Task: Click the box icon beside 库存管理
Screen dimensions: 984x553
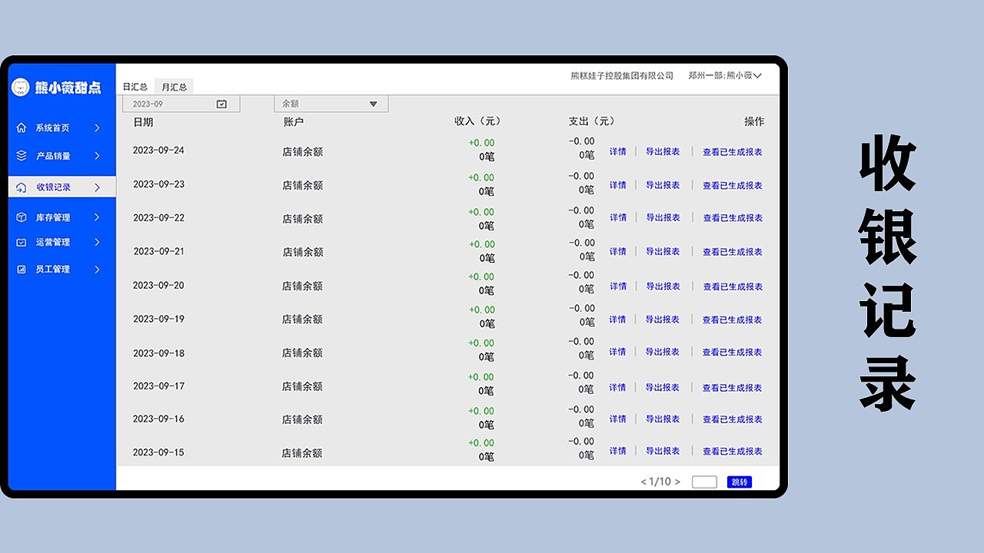Action: click(22, 217)
